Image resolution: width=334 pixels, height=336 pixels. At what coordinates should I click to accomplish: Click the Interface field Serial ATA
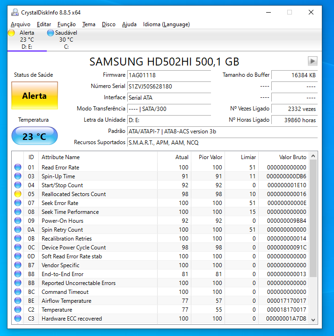169,97
